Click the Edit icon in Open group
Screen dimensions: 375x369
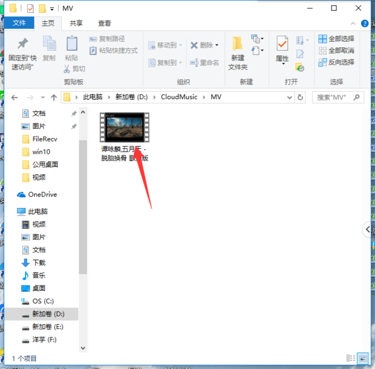point(300,54)
